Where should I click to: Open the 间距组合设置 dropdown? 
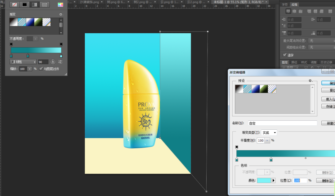pos(321,47)
